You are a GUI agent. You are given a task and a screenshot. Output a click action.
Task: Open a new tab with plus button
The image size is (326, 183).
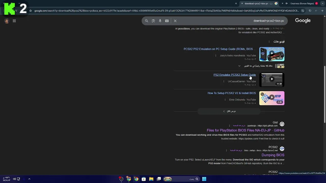click(236, 4)
